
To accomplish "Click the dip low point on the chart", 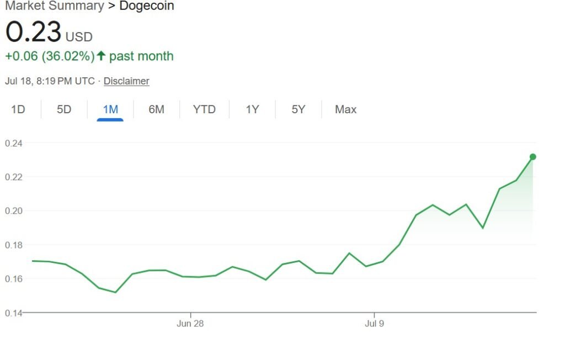I will tap(114, 292).
